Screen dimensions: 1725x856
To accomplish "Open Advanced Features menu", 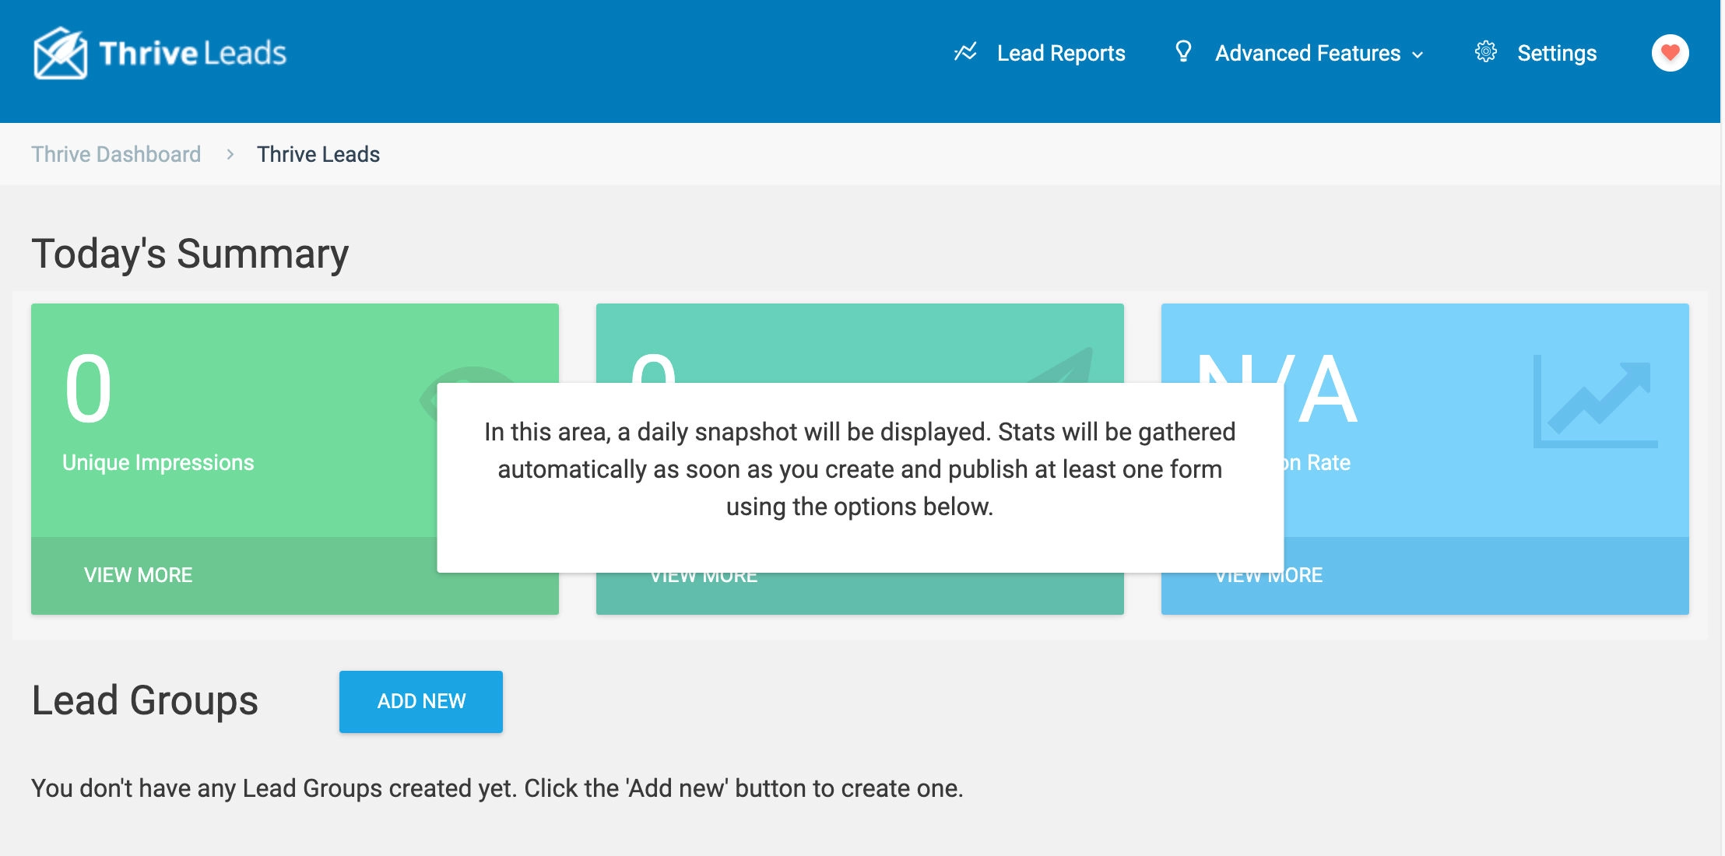I will click(1307, 53).
